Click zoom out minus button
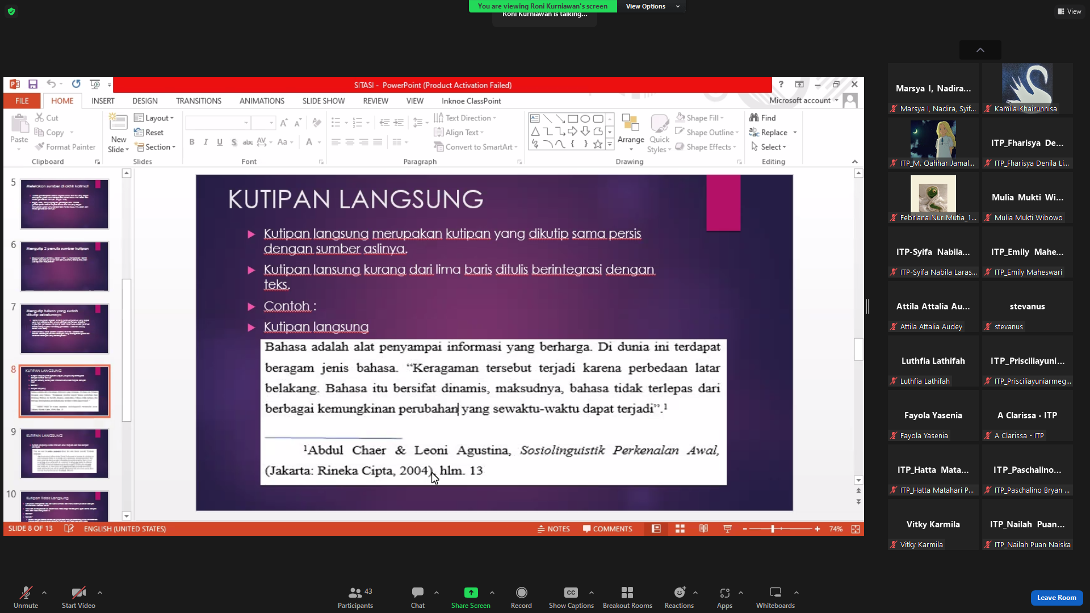 tap(745, 528)
